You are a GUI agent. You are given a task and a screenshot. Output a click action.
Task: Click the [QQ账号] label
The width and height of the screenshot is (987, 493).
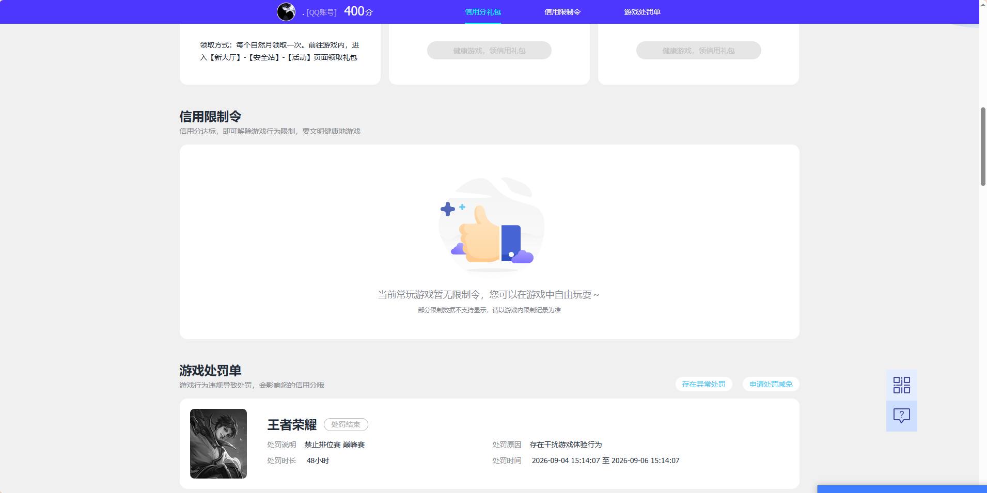tap(321, 12)
